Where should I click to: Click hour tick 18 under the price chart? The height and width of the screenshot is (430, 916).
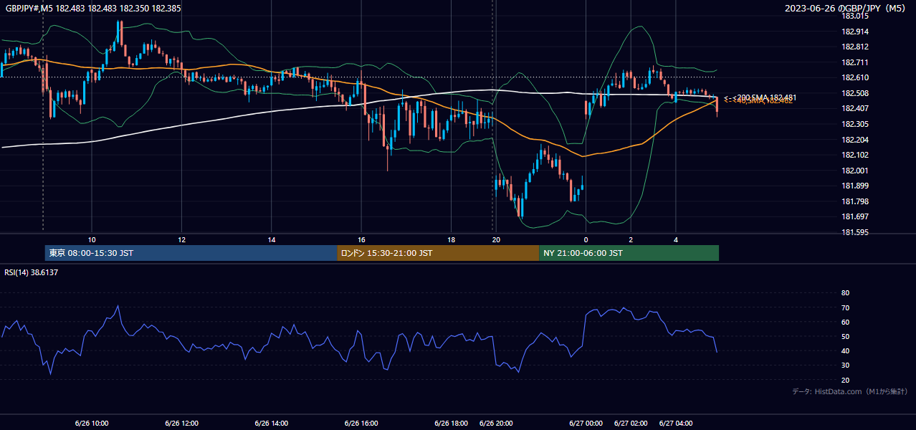click(x=451, y=239)
